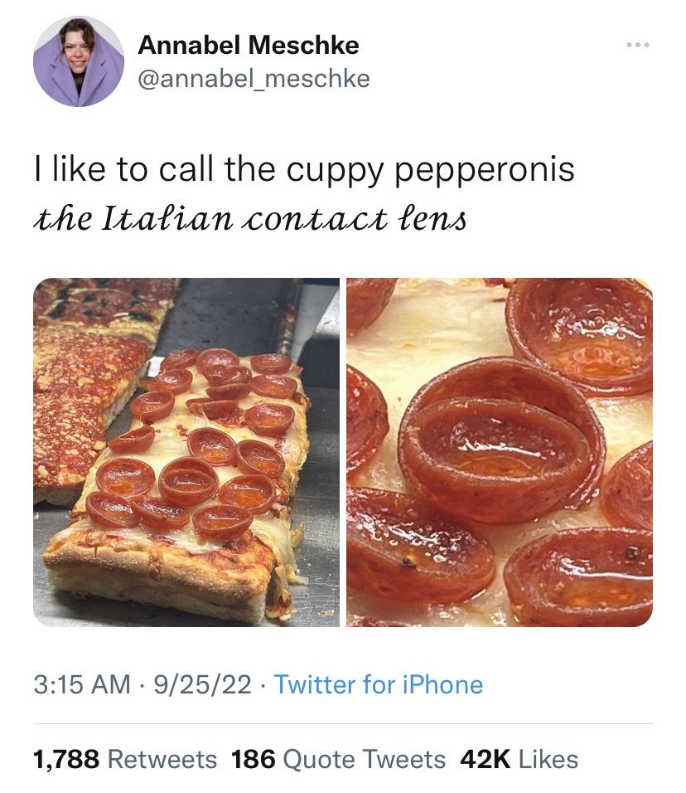
Task: Open the @annabel_meschke handle link
Action: point(254,79)
